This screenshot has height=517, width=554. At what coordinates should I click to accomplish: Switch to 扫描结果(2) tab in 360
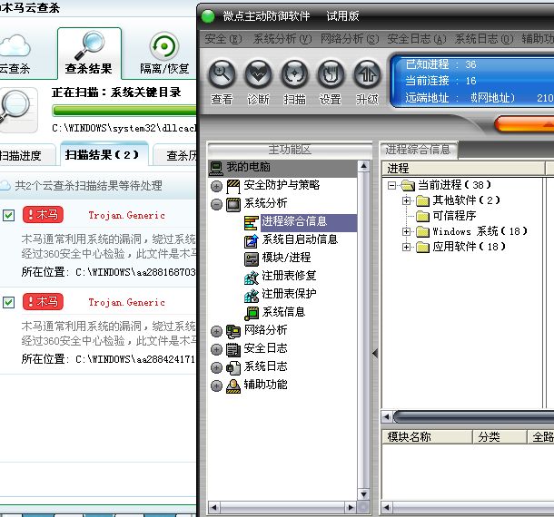104,154
